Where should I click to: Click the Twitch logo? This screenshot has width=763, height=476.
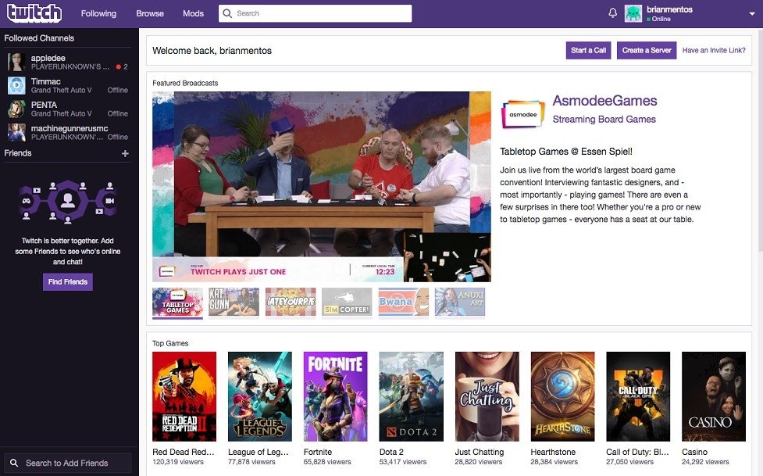(x=34, y=13)
